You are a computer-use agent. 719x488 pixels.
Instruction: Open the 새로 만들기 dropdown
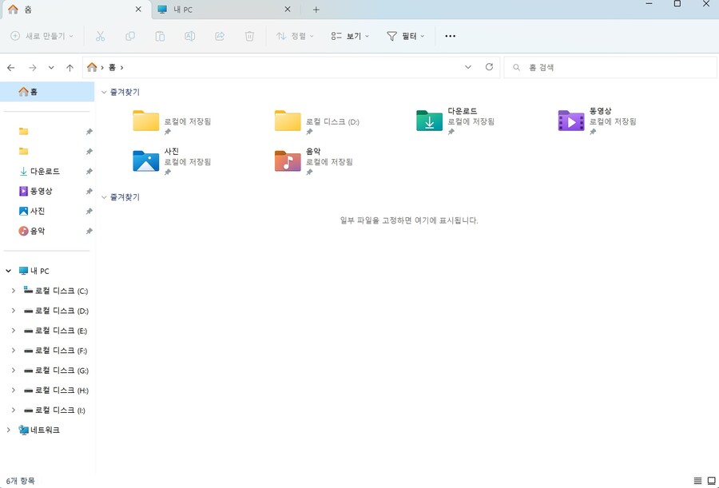coord(42,36)
